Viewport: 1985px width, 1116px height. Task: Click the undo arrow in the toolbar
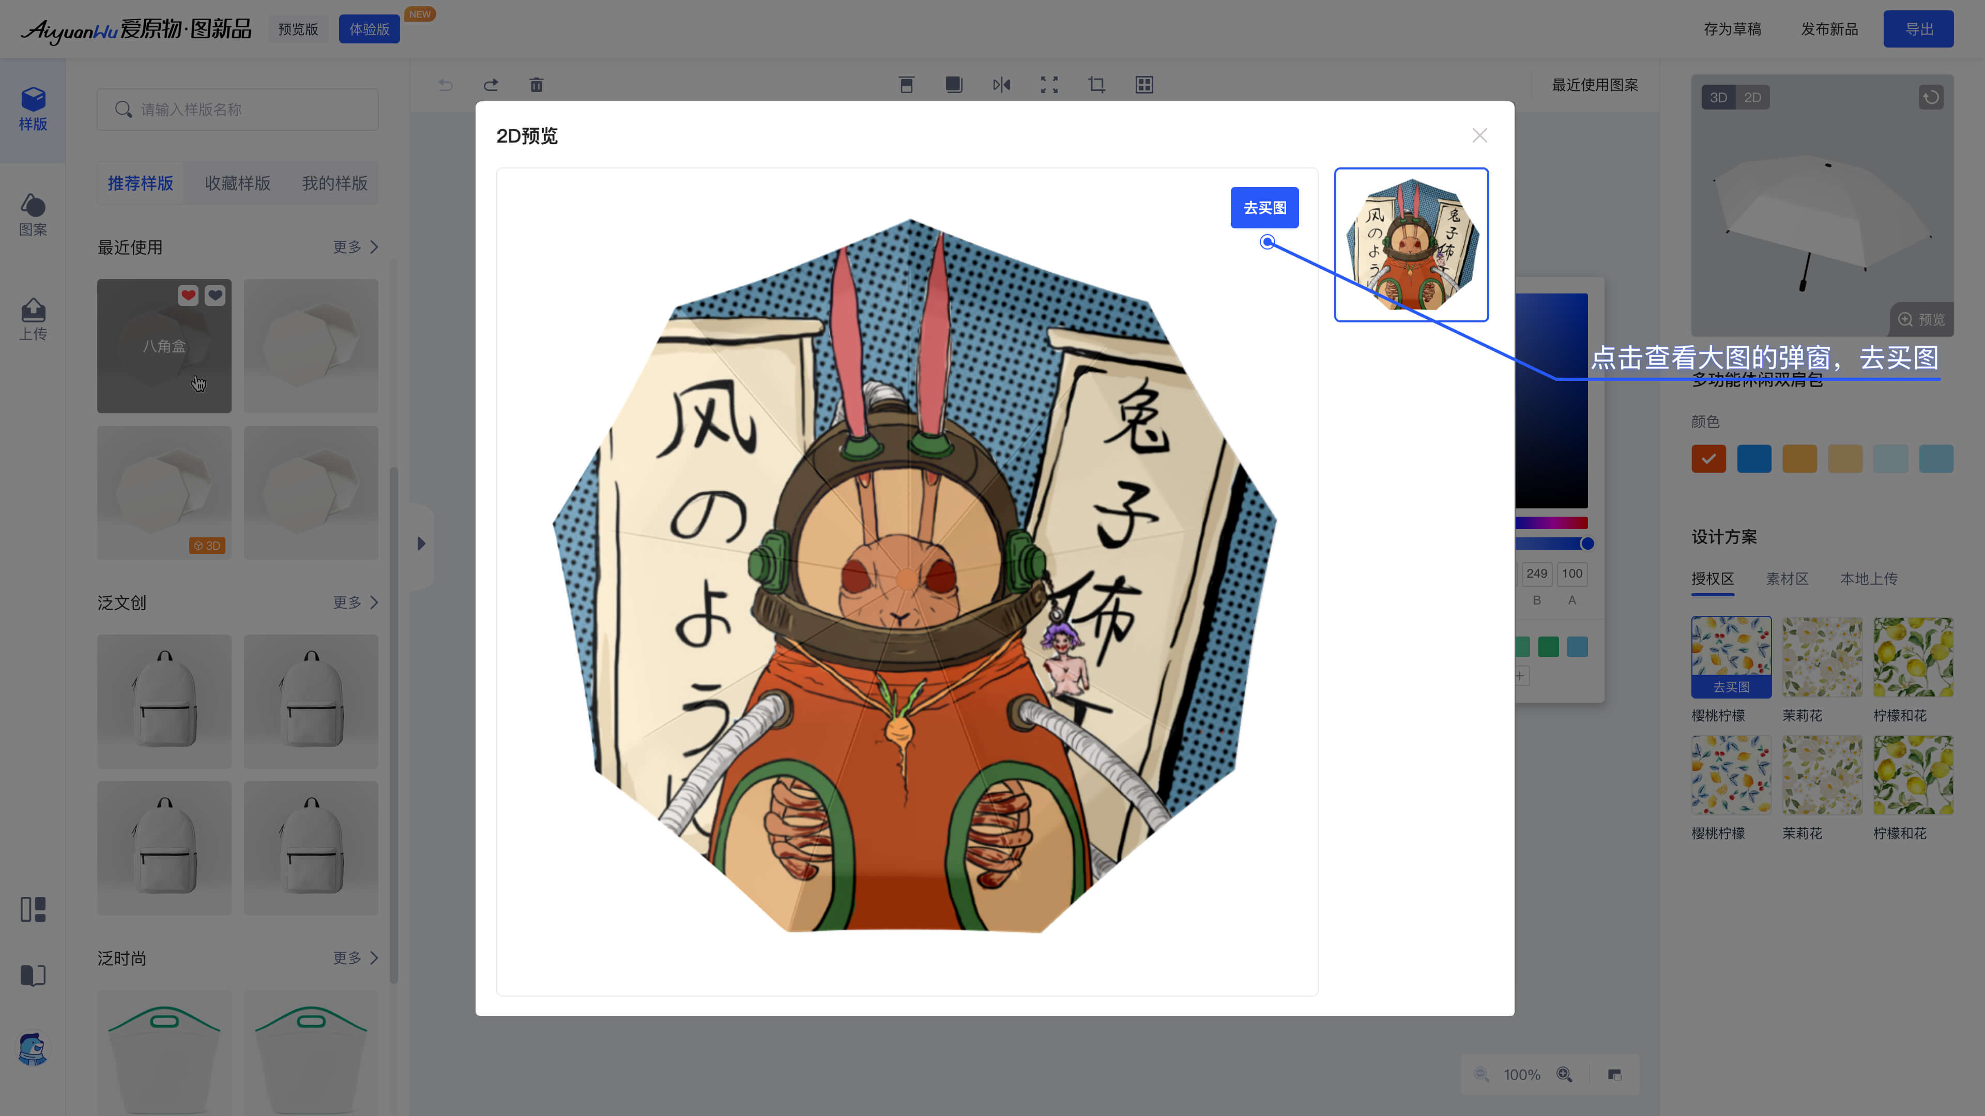pyautogui.click(x=446, y=85)
